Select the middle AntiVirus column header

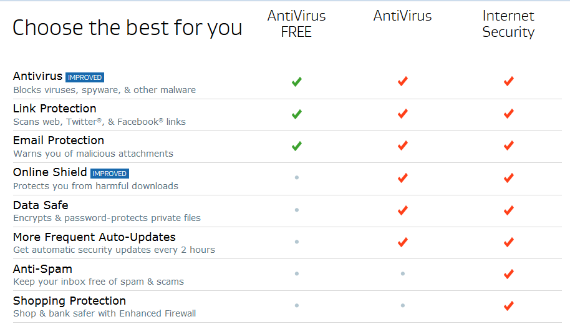tap(402, 16)
